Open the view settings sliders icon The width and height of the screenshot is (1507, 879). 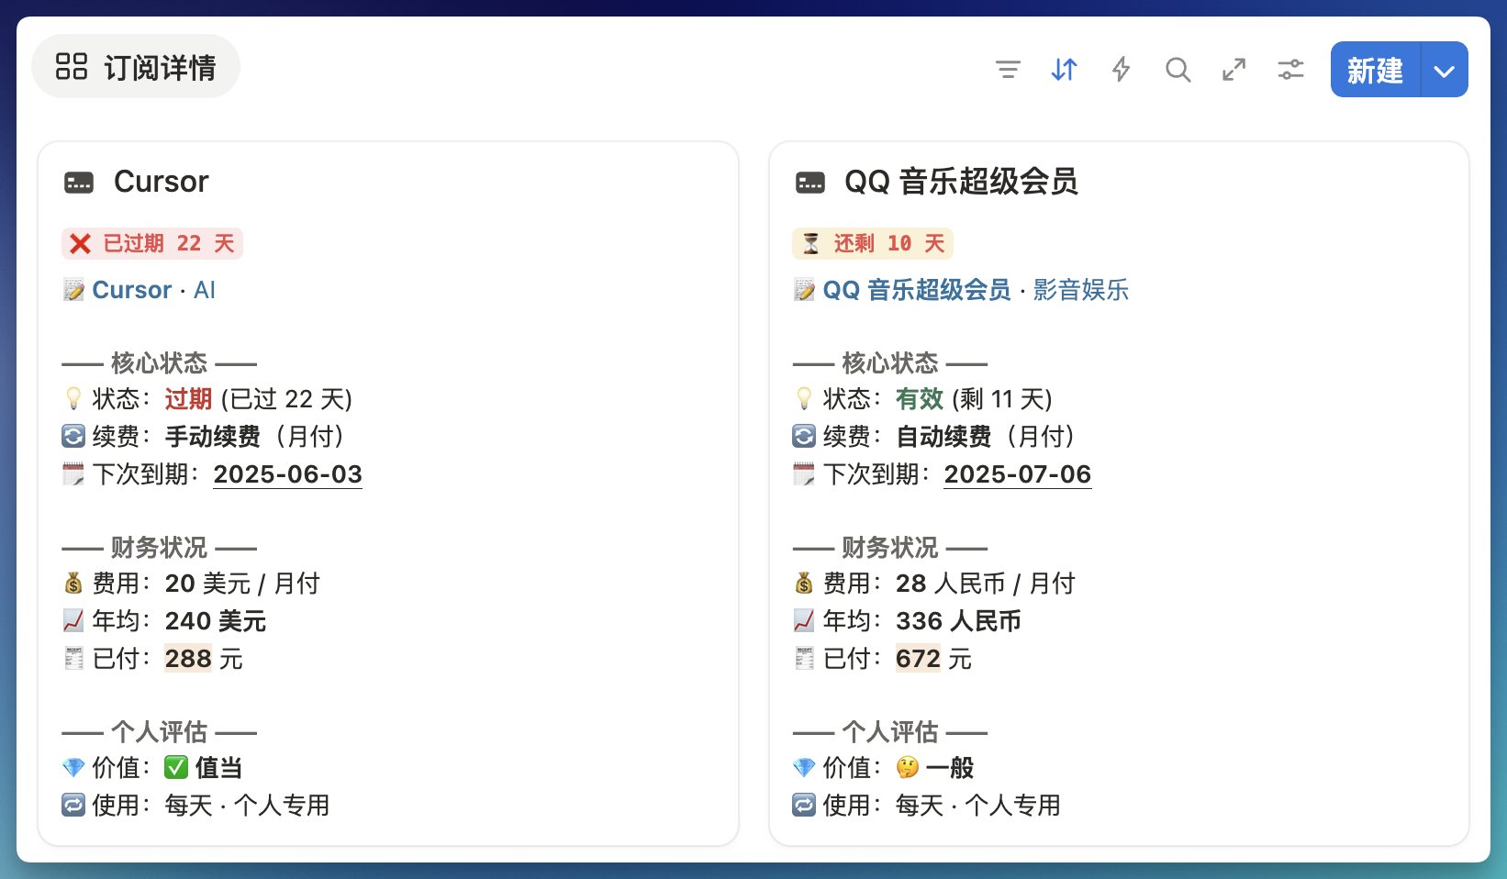point(1291,70)
